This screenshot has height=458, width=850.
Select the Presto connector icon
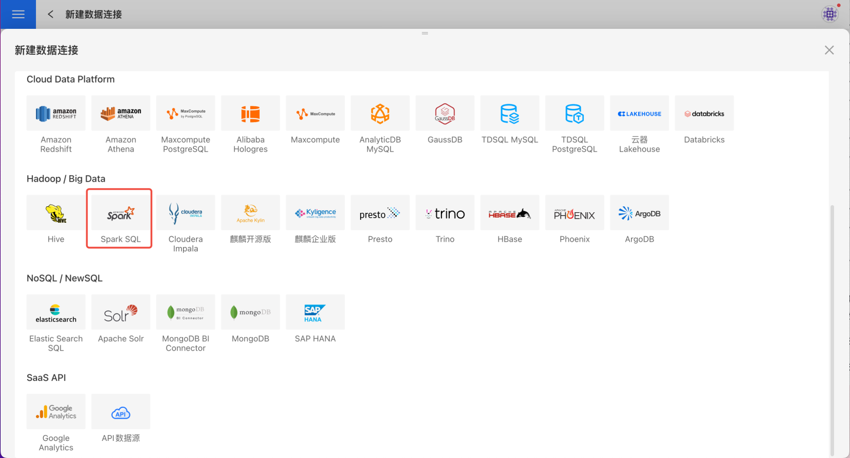pos(380,213)
